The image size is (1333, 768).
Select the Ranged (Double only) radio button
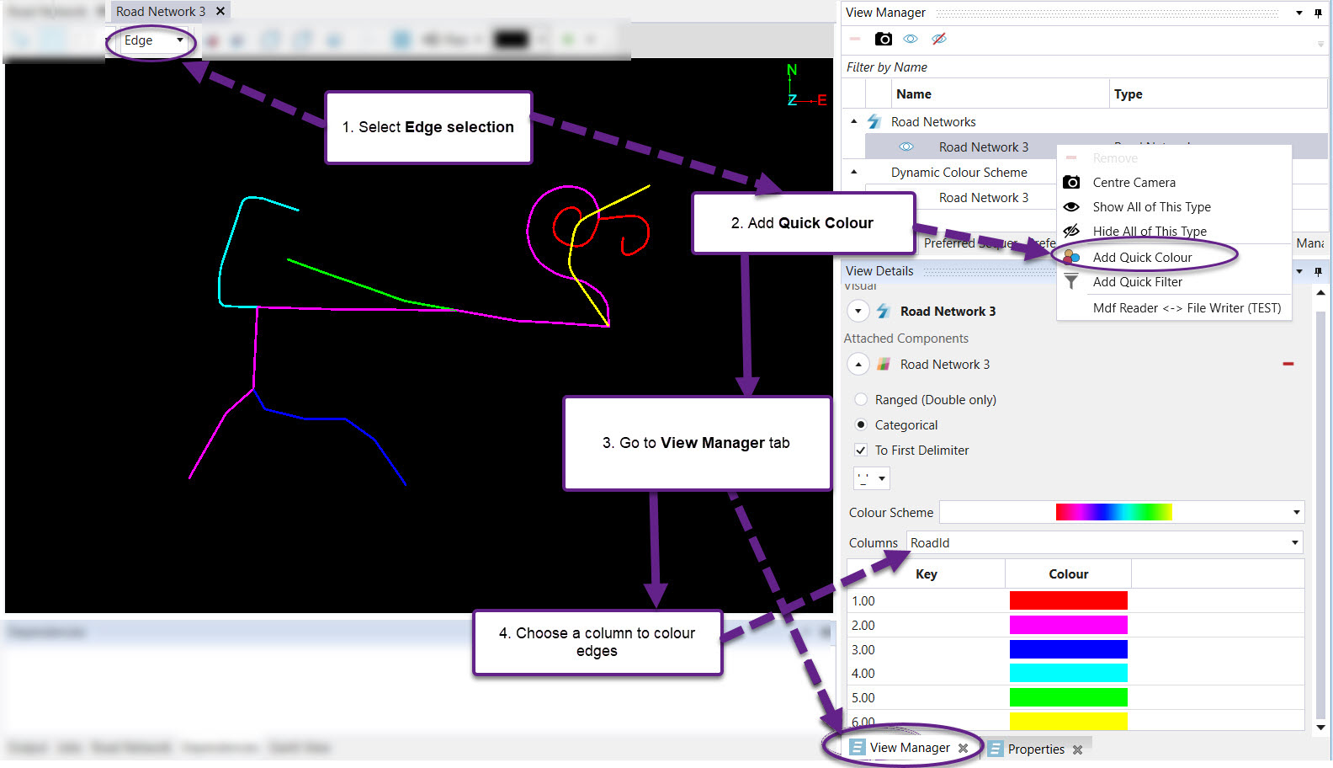pos(861,400)
